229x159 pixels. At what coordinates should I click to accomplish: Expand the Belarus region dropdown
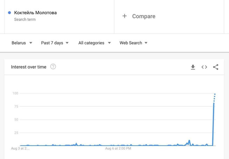tap(22, 43)
